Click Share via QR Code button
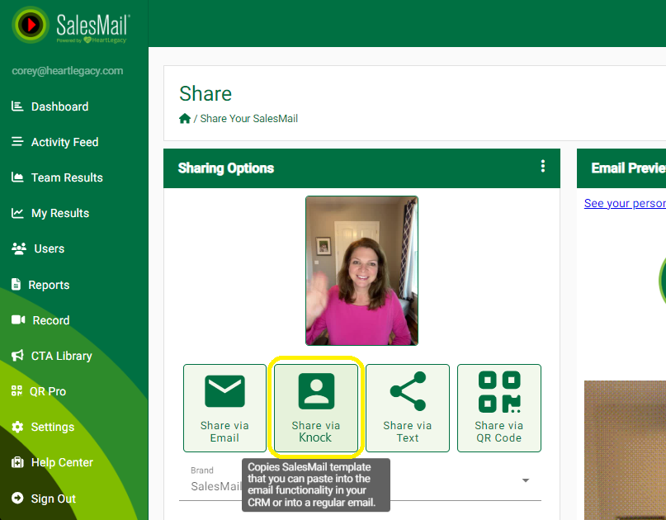666x520 pixels. (499, 408)
